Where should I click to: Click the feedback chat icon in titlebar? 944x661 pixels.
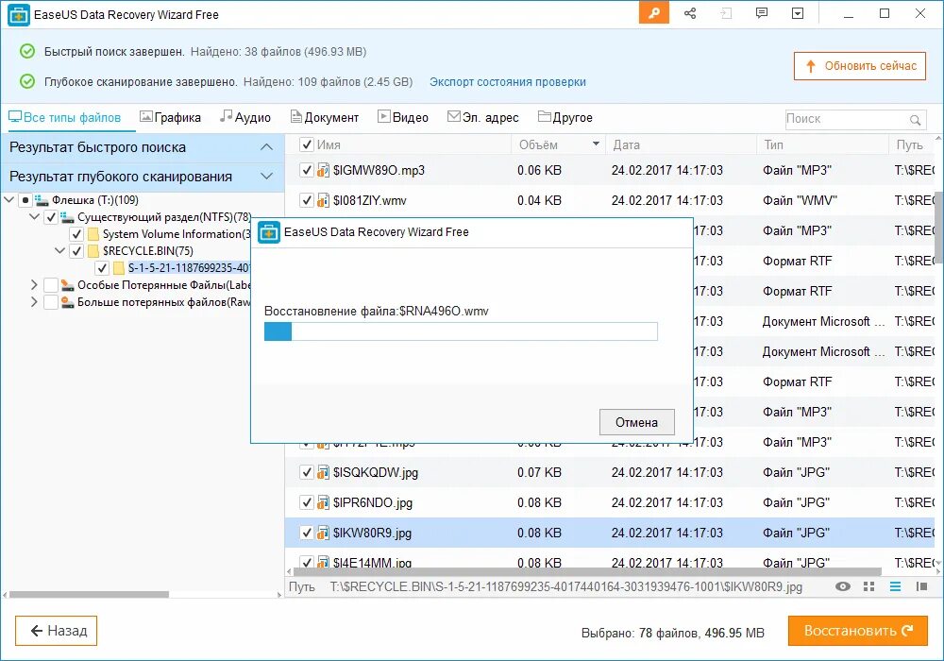coord(761,13)
